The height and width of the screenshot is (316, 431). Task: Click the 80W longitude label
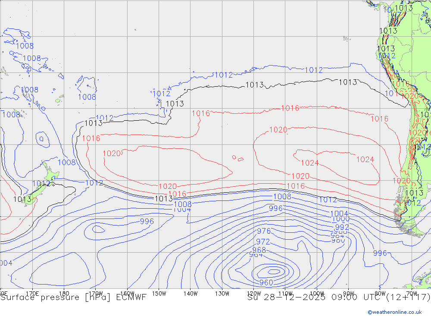click(380, 294)
